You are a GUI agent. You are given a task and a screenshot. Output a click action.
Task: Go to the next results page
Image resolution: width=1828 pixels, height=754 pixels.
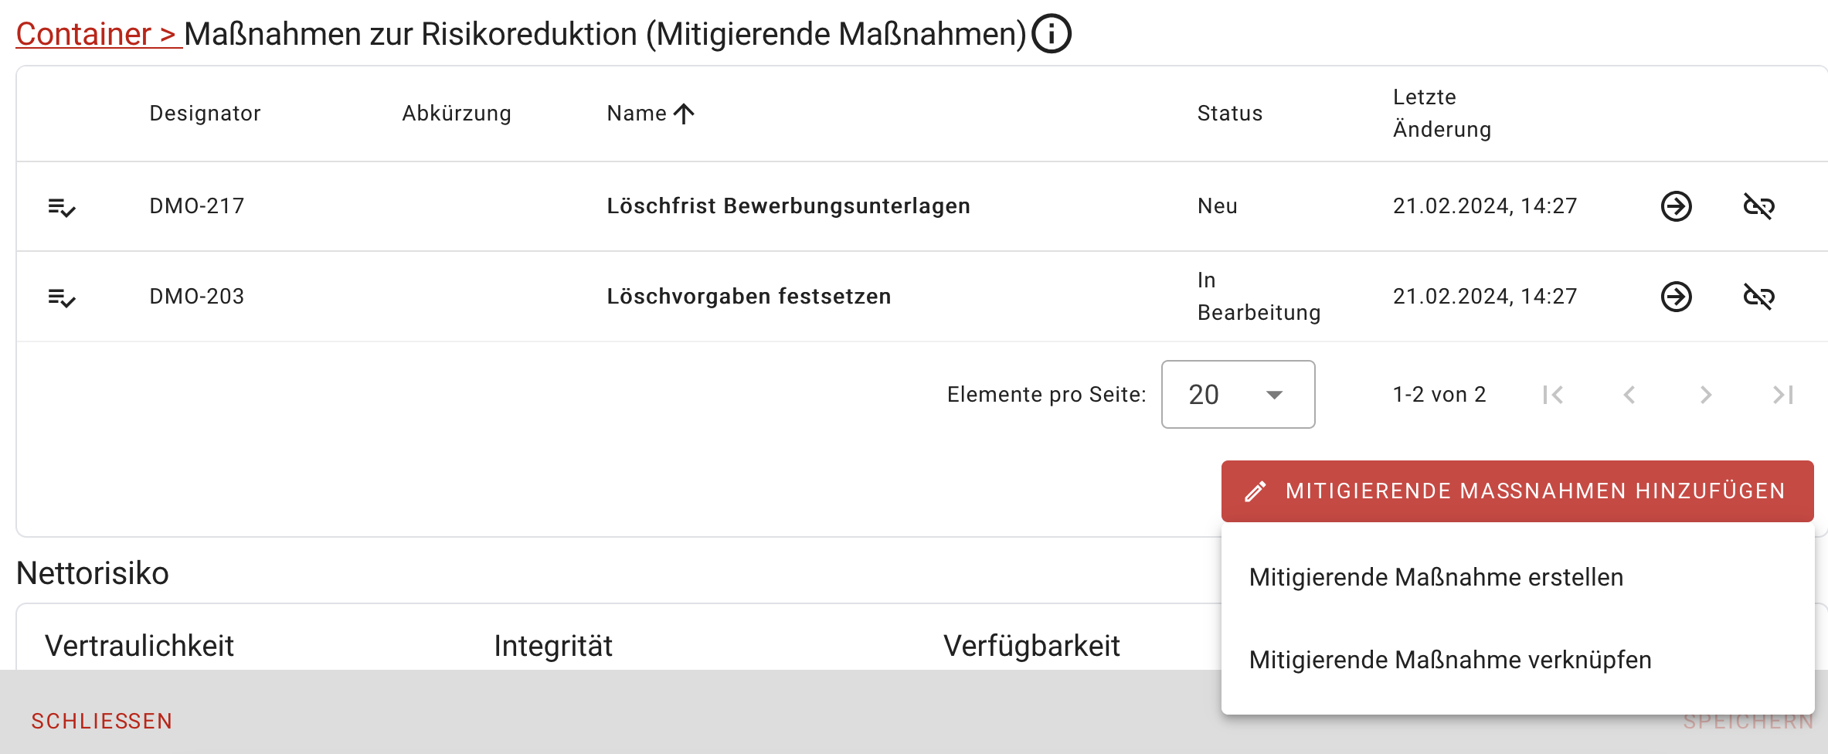click(x=1705, y=394)
